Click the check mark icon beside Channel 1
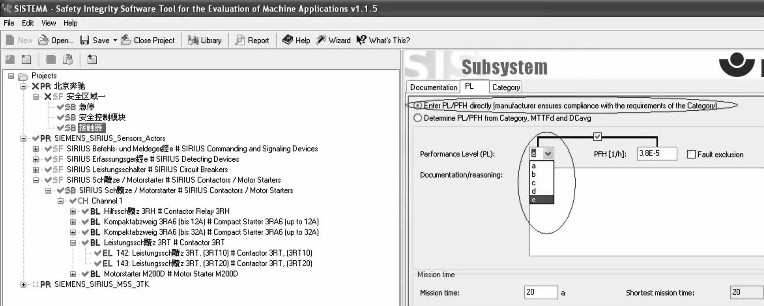 coord(73,201)
